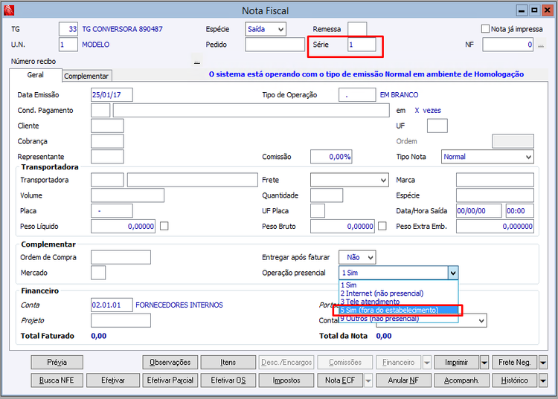The width and height of the screenshot is (558, 399).
Task: Select '2 Internet (não presencial)' option
Action: pyautogui.click(x=399, y=293)
